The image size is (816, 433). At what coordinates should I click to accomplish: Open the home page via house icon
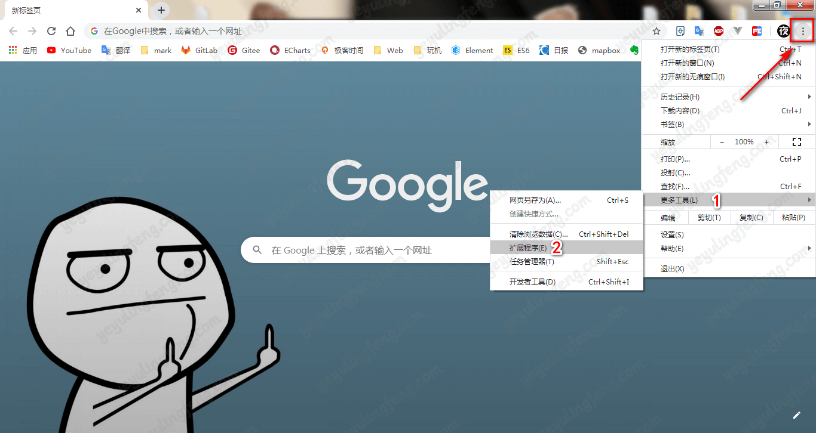[70, 31]
